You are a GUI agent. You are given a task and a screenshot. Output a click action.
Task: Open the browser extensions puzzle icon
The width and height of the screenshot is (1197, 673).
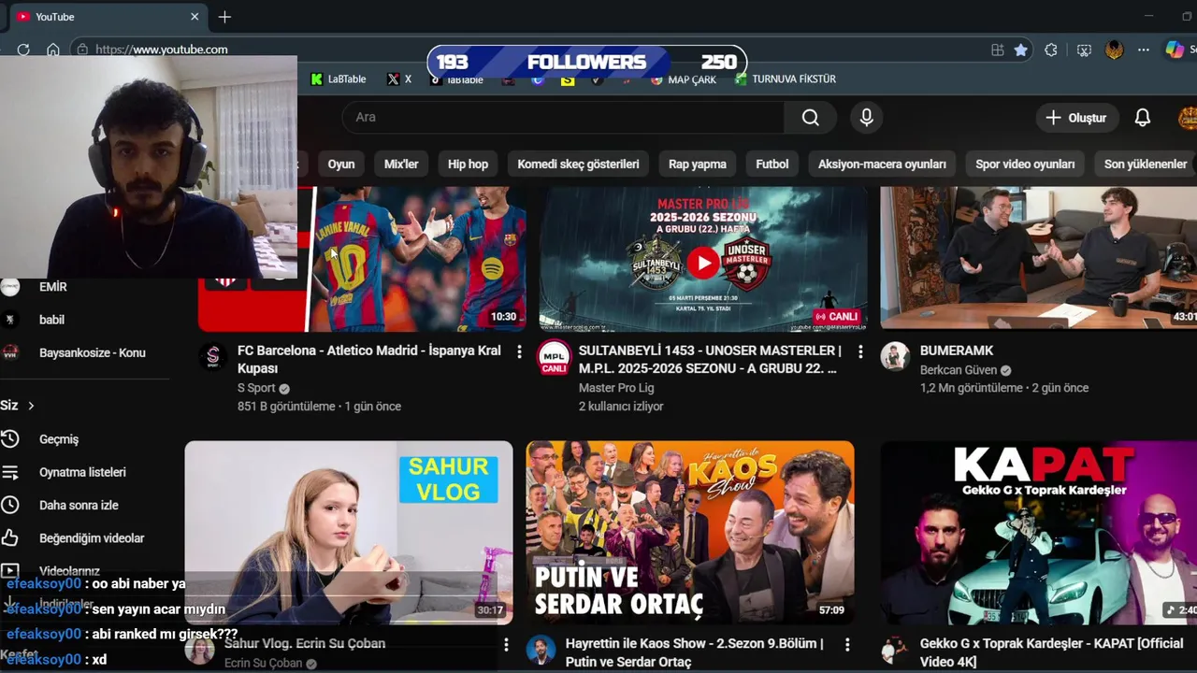(x=1051, y=50)
